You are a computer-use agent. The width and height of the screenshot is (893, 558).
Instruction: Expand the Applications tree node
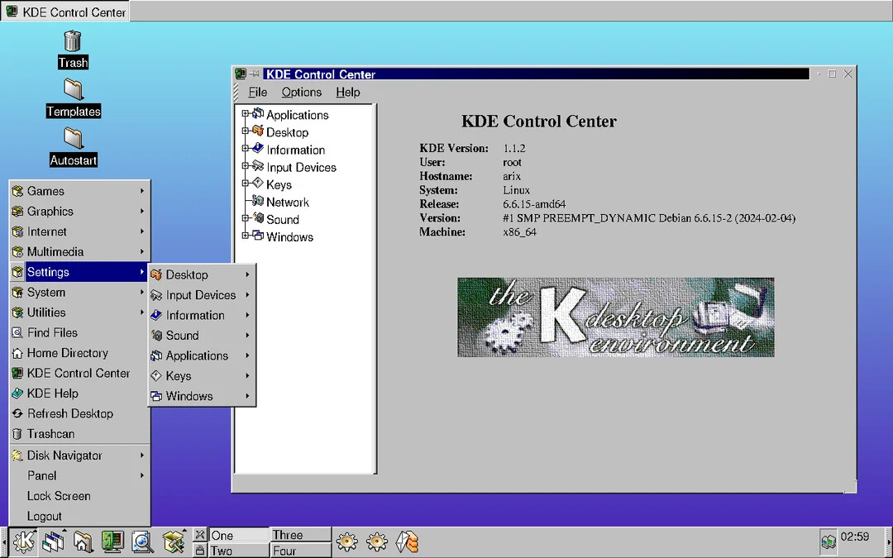coord(246,114)
